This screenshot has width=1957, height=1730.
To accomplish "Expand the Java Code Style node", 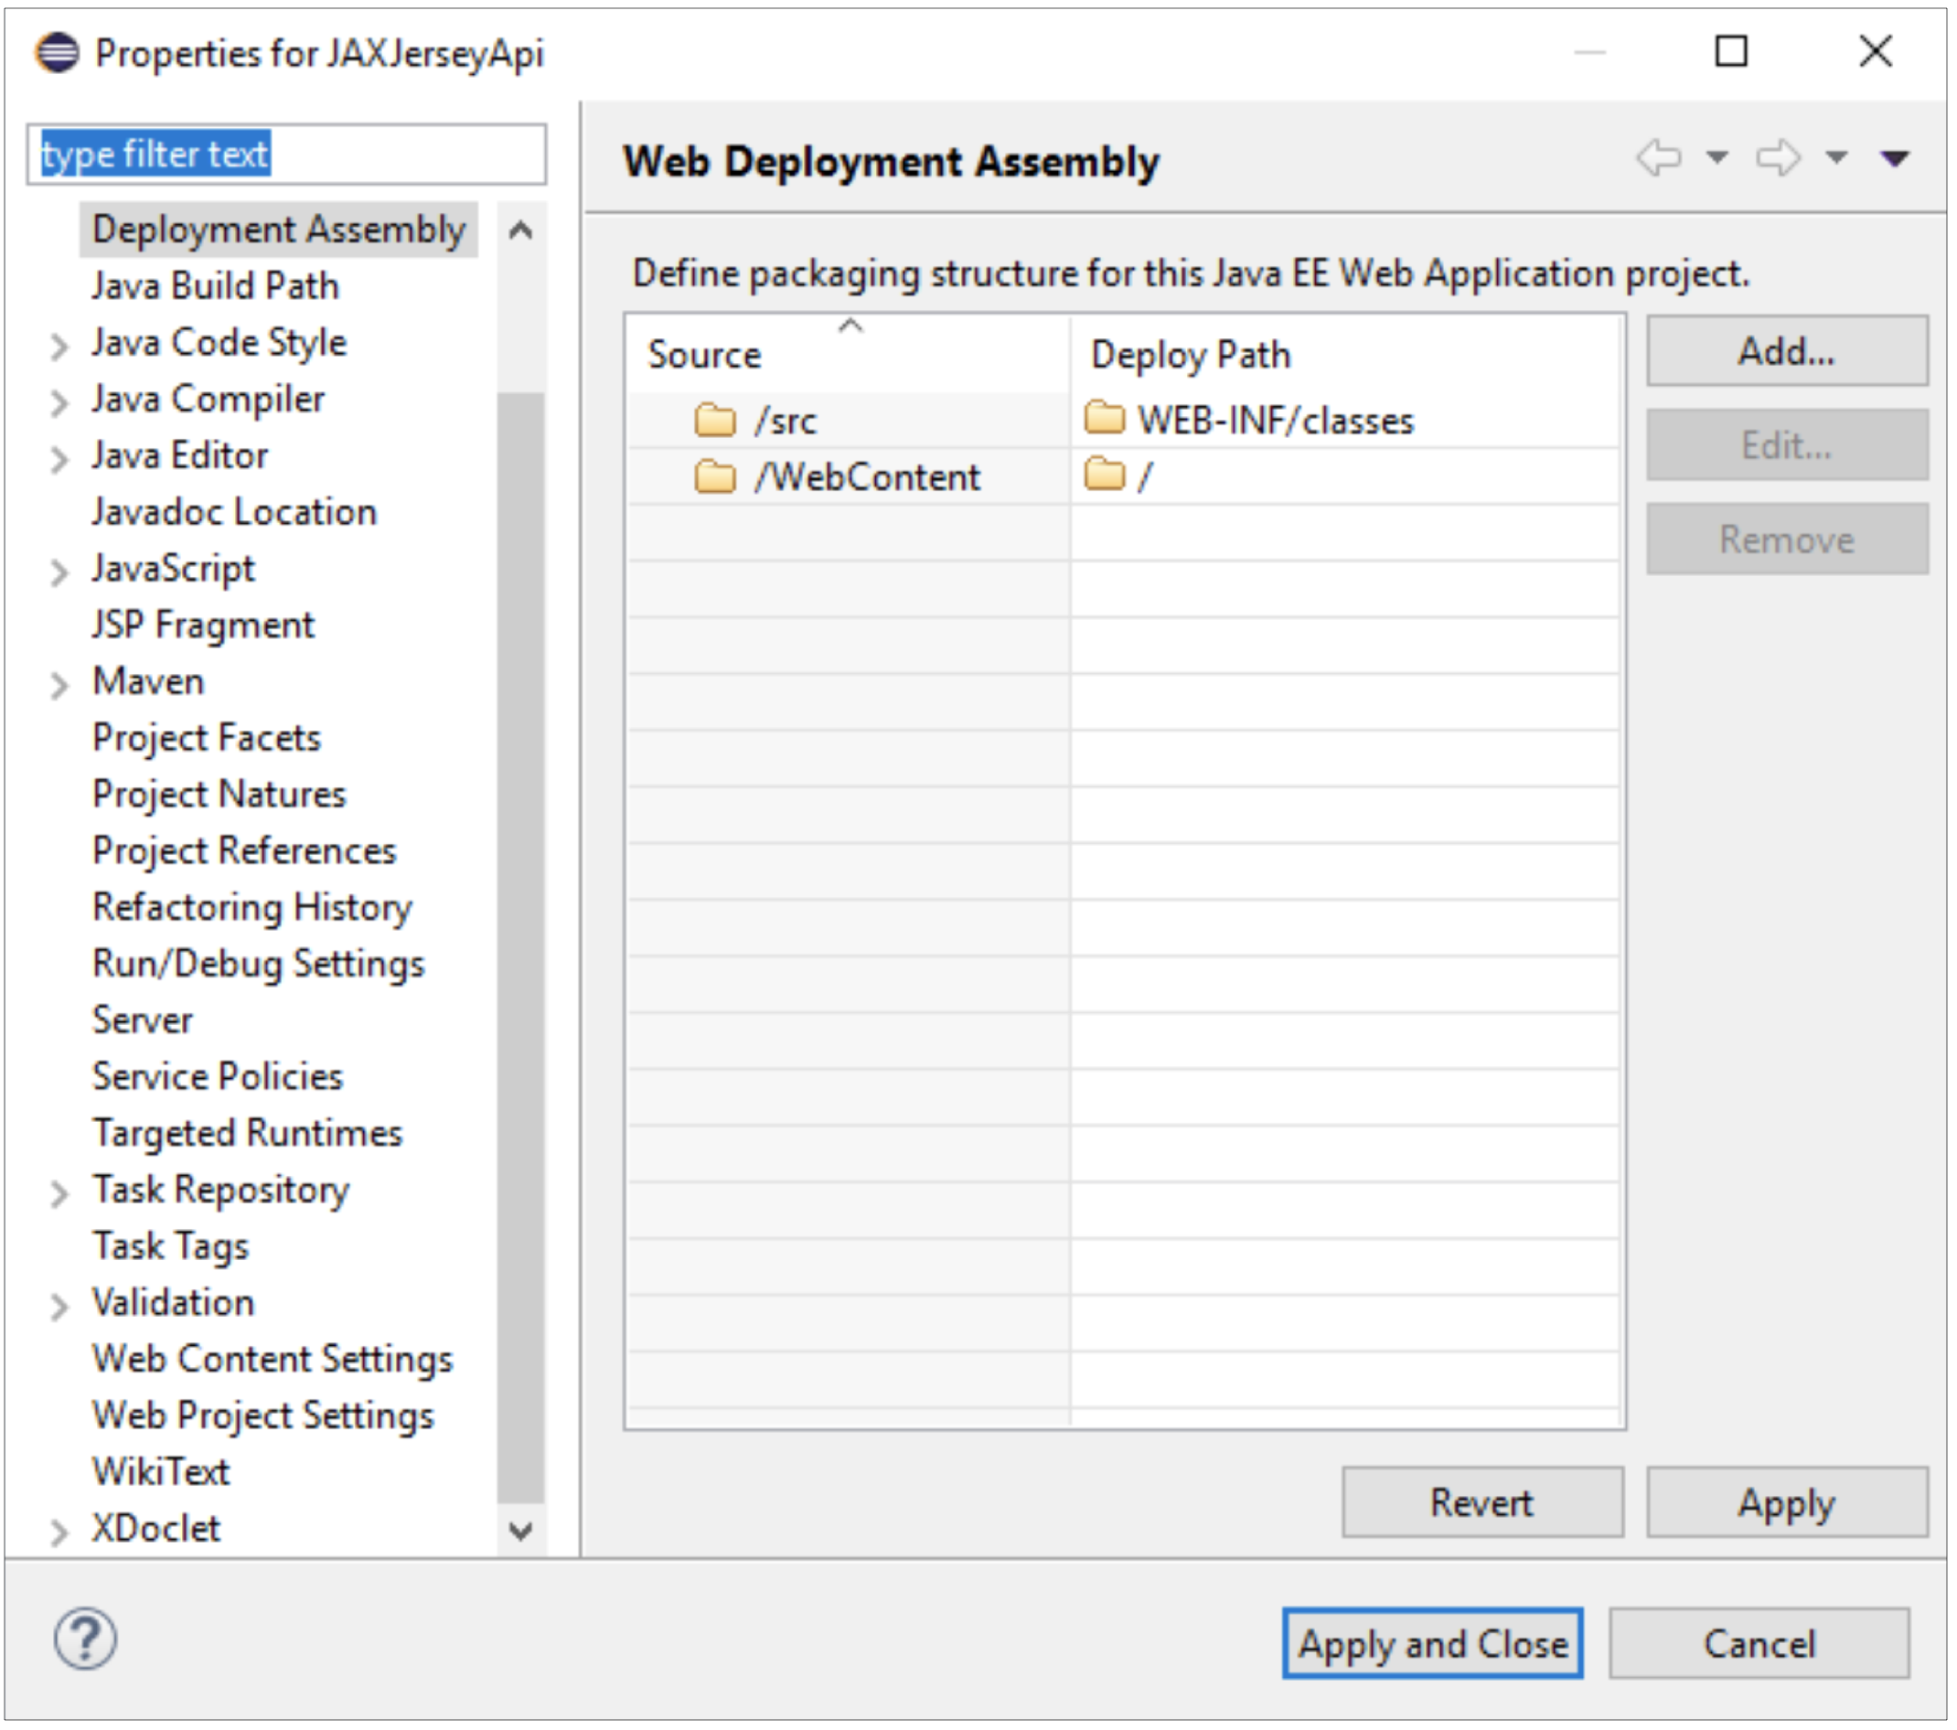I will click(x=59, y=346).
